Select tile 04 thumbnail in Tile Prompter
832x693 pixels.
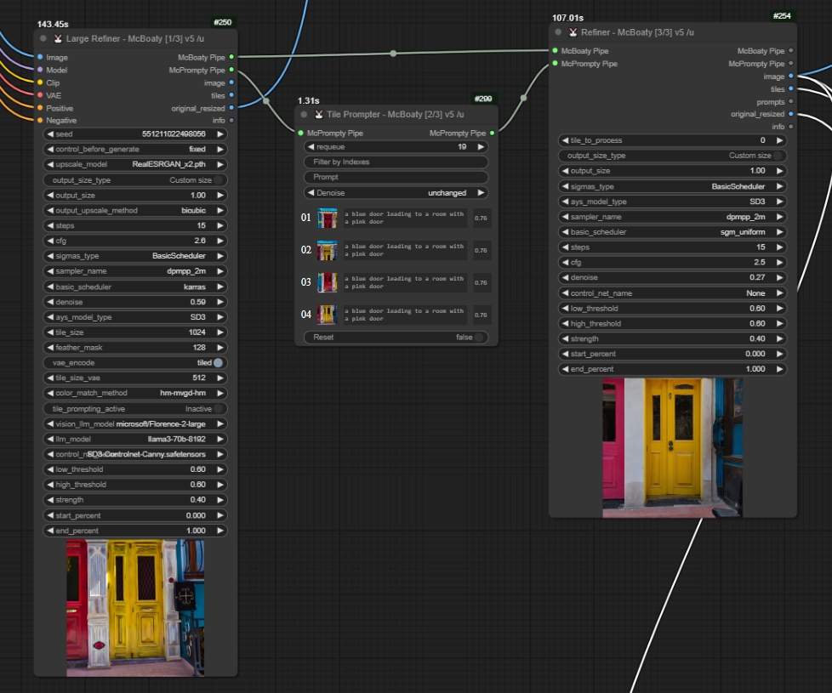(x=328, y=315)
